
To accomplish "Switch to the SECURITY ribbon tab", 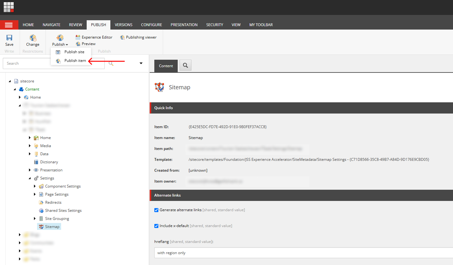I will coord(214,25).
